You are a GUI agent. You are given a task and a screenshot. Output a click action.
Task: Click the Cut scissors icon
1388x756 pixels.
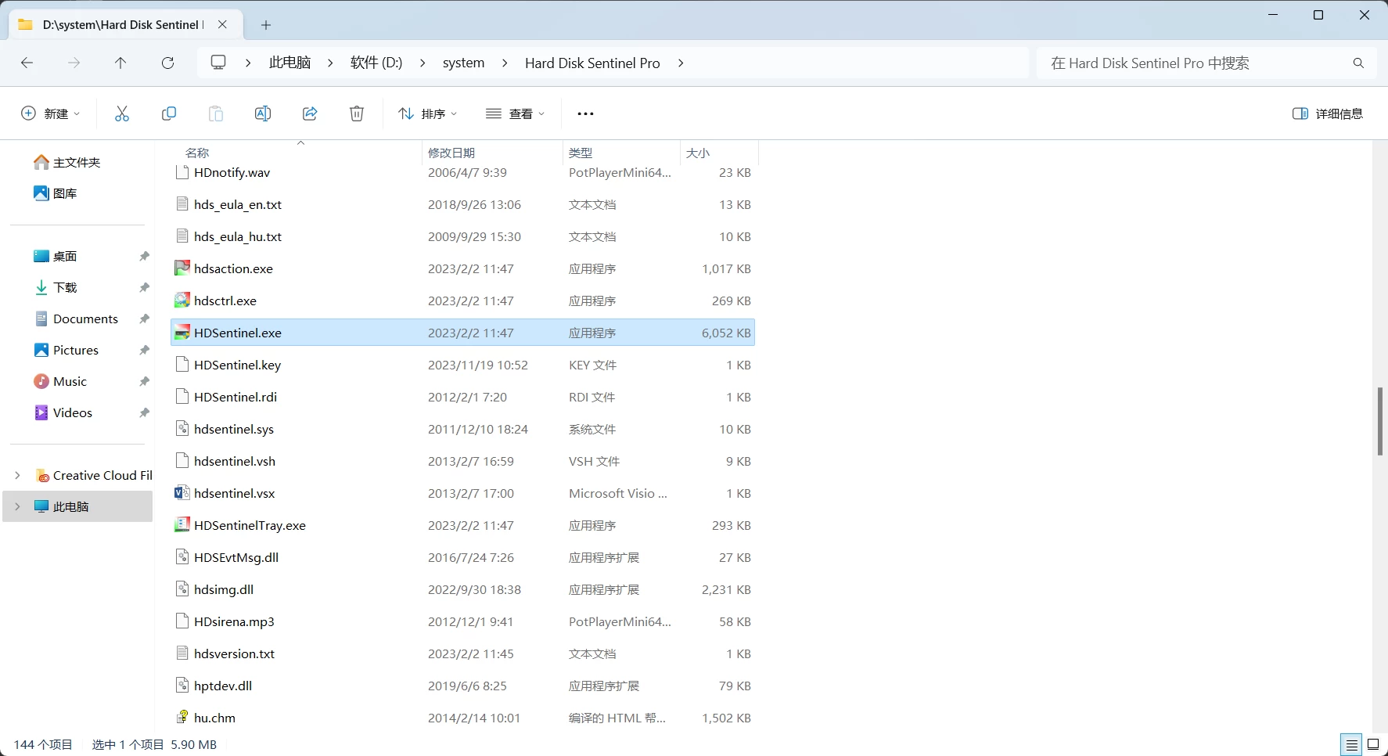(x=122, y=113)
